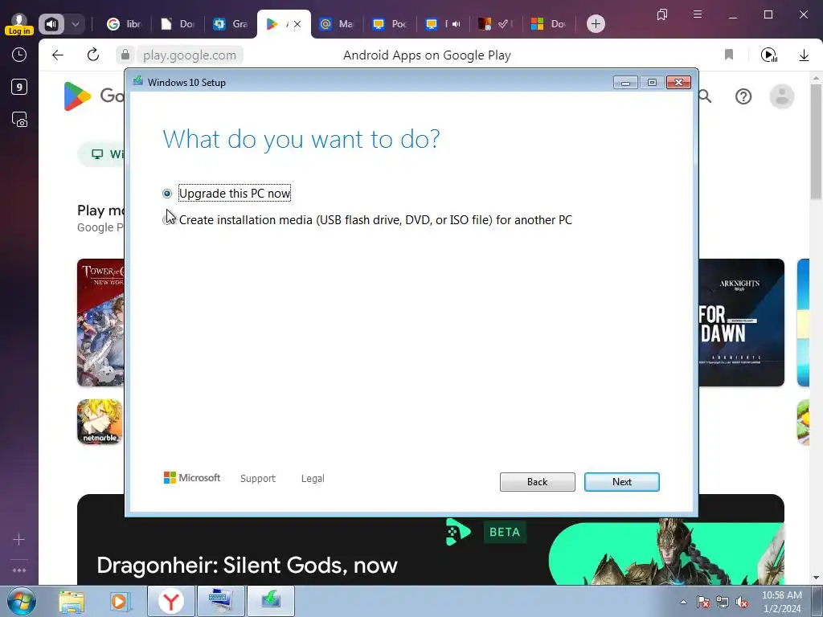823x617 pixels.
Task: Click Back in Windows 10 Setup
Action: point(537,482)
